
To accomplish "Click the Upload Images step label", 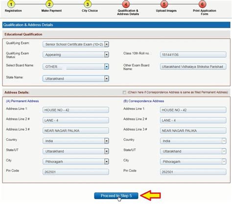I will (166, 11).
